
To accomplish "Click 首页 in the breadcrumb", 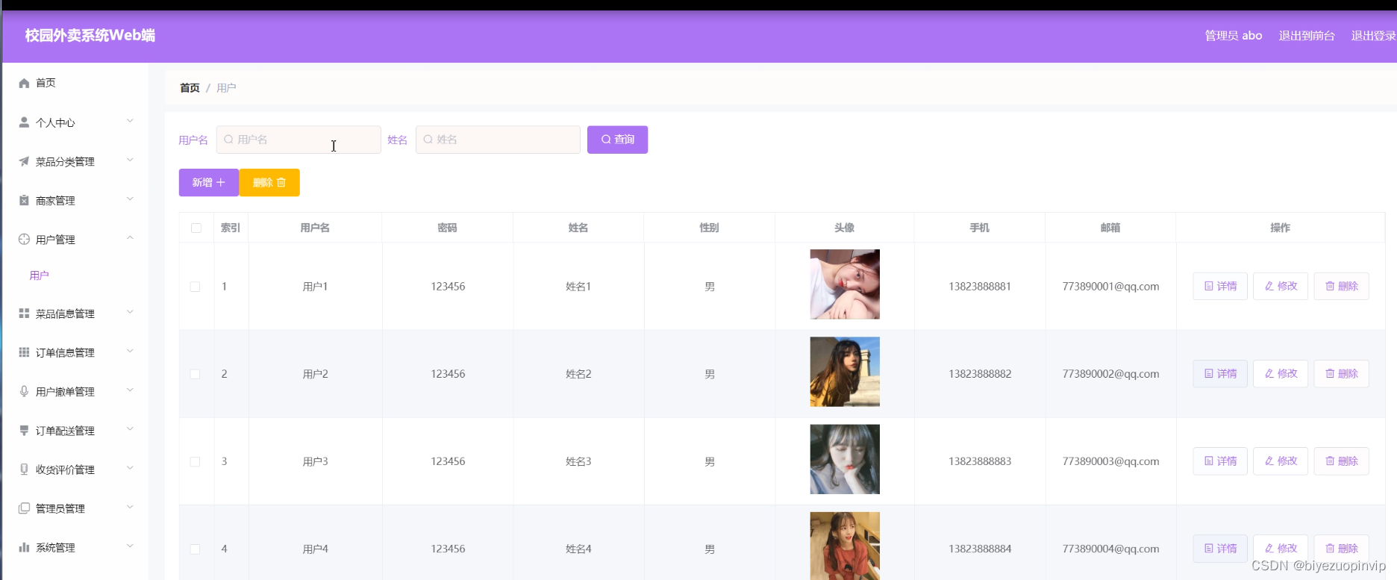I will pos(190,87).
